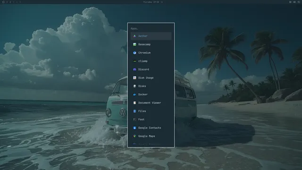
Task: Open Docker via its whale icon
Action: click(134, 94)
